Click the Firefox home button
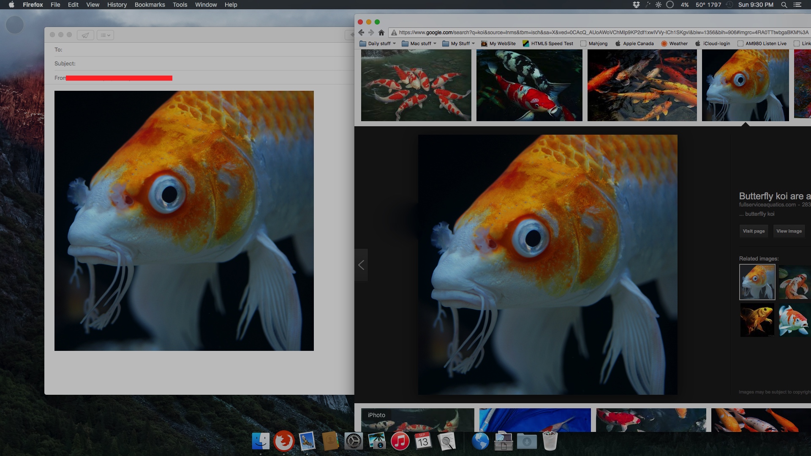The image size is (811, 456). [x=381, y=33]
